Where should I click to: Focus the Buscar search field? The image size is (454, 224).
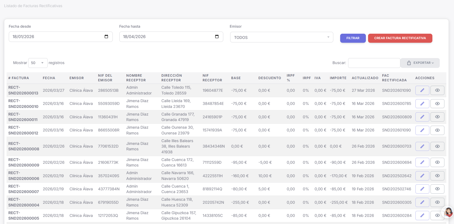(x=374, y=63)
